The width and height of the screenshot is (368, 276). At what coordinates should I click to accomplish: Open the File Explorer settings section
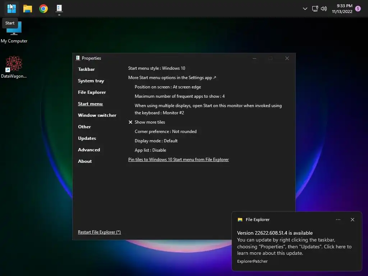coord(92,92)
